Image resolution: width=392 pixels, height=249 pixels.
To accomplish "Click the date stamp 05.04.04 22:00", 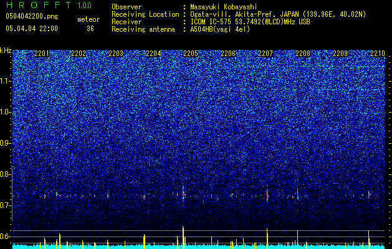I will pos(32,29).
